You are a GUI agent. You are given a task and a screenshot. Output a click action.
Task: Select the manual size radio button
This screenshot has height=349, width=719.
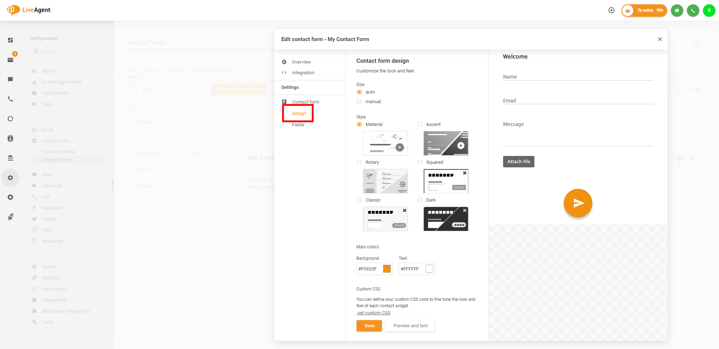359,101
